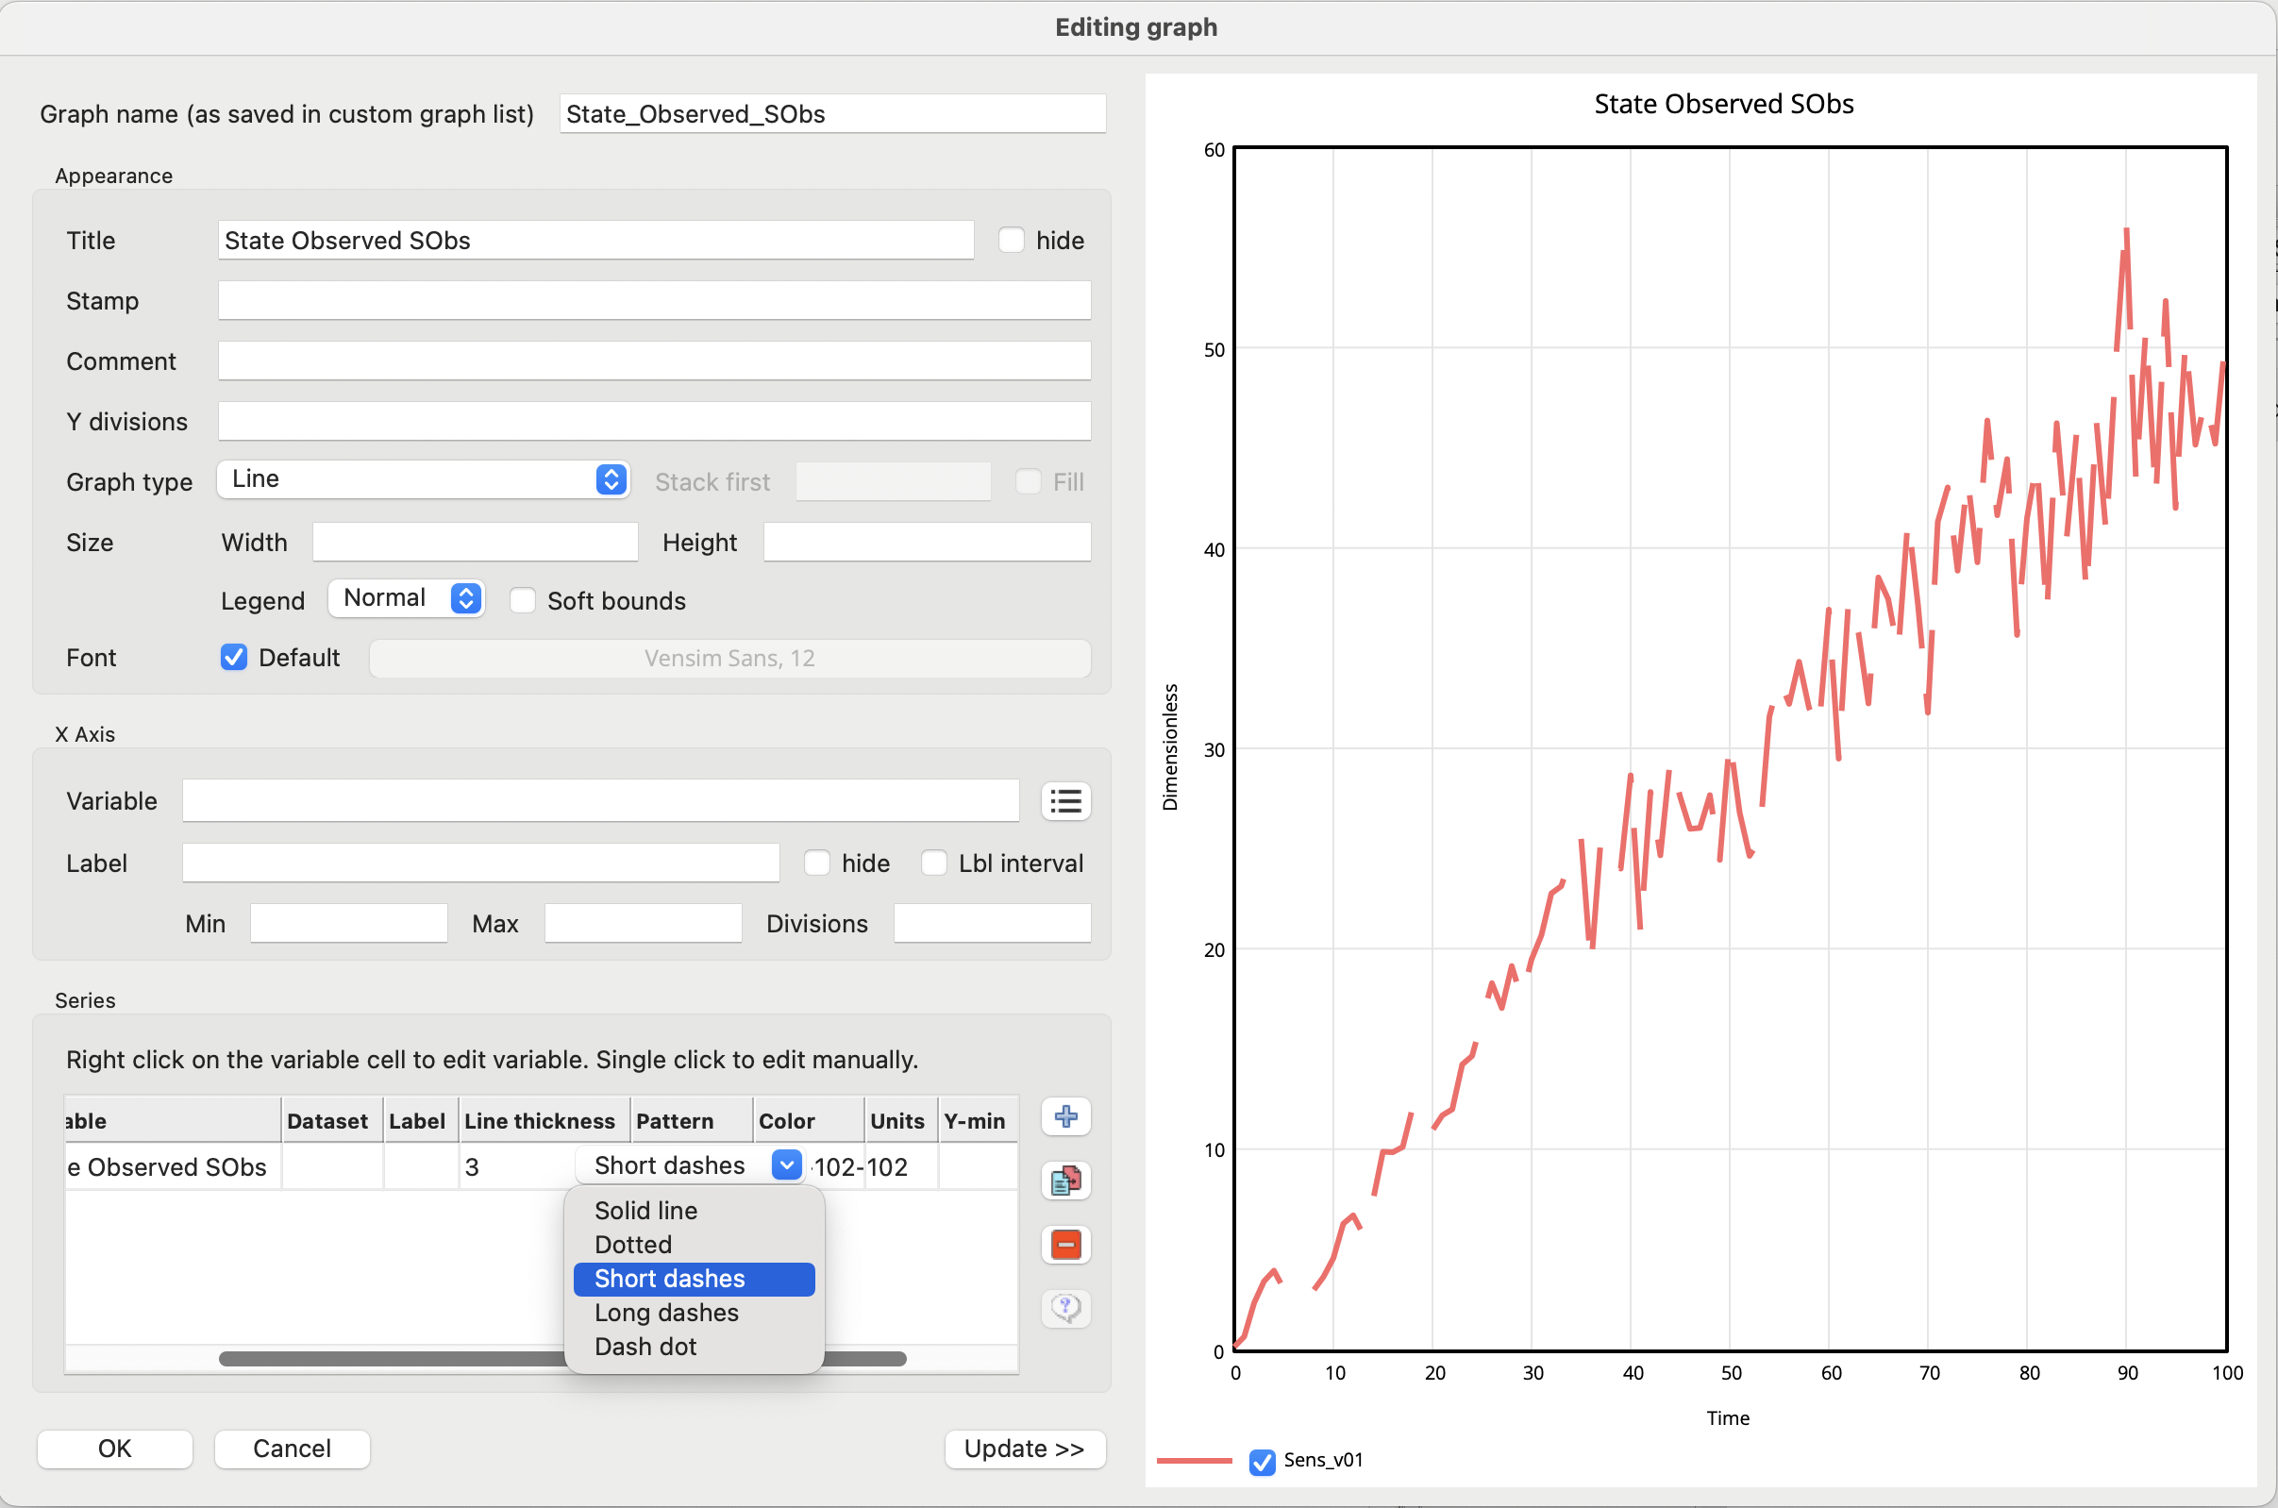Image resolution: width=2278 pixels, height=1508 pixels.
Task: Click the X Axis Min input field
Action: pyautogui.click(x=348, y=923)
